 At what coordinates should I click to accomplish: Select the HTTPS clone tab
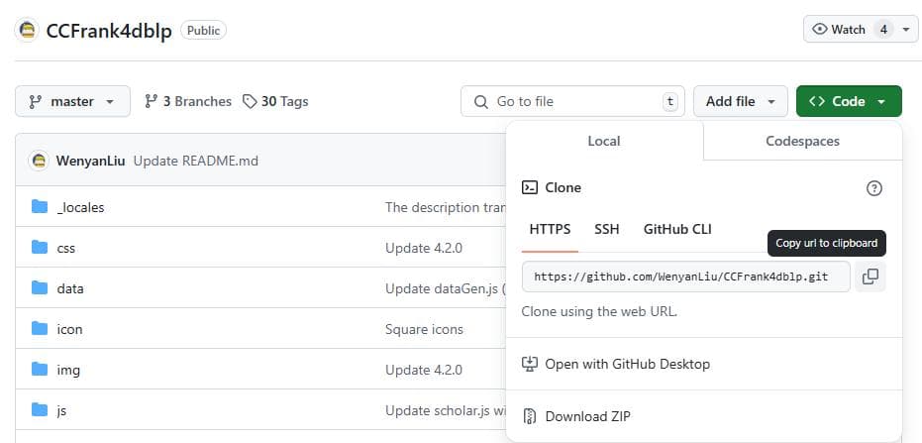tap(550, 230)
